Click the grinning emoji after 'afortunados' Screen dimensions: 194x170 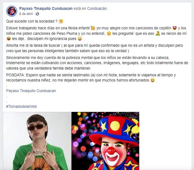click(x=152, y=80)
